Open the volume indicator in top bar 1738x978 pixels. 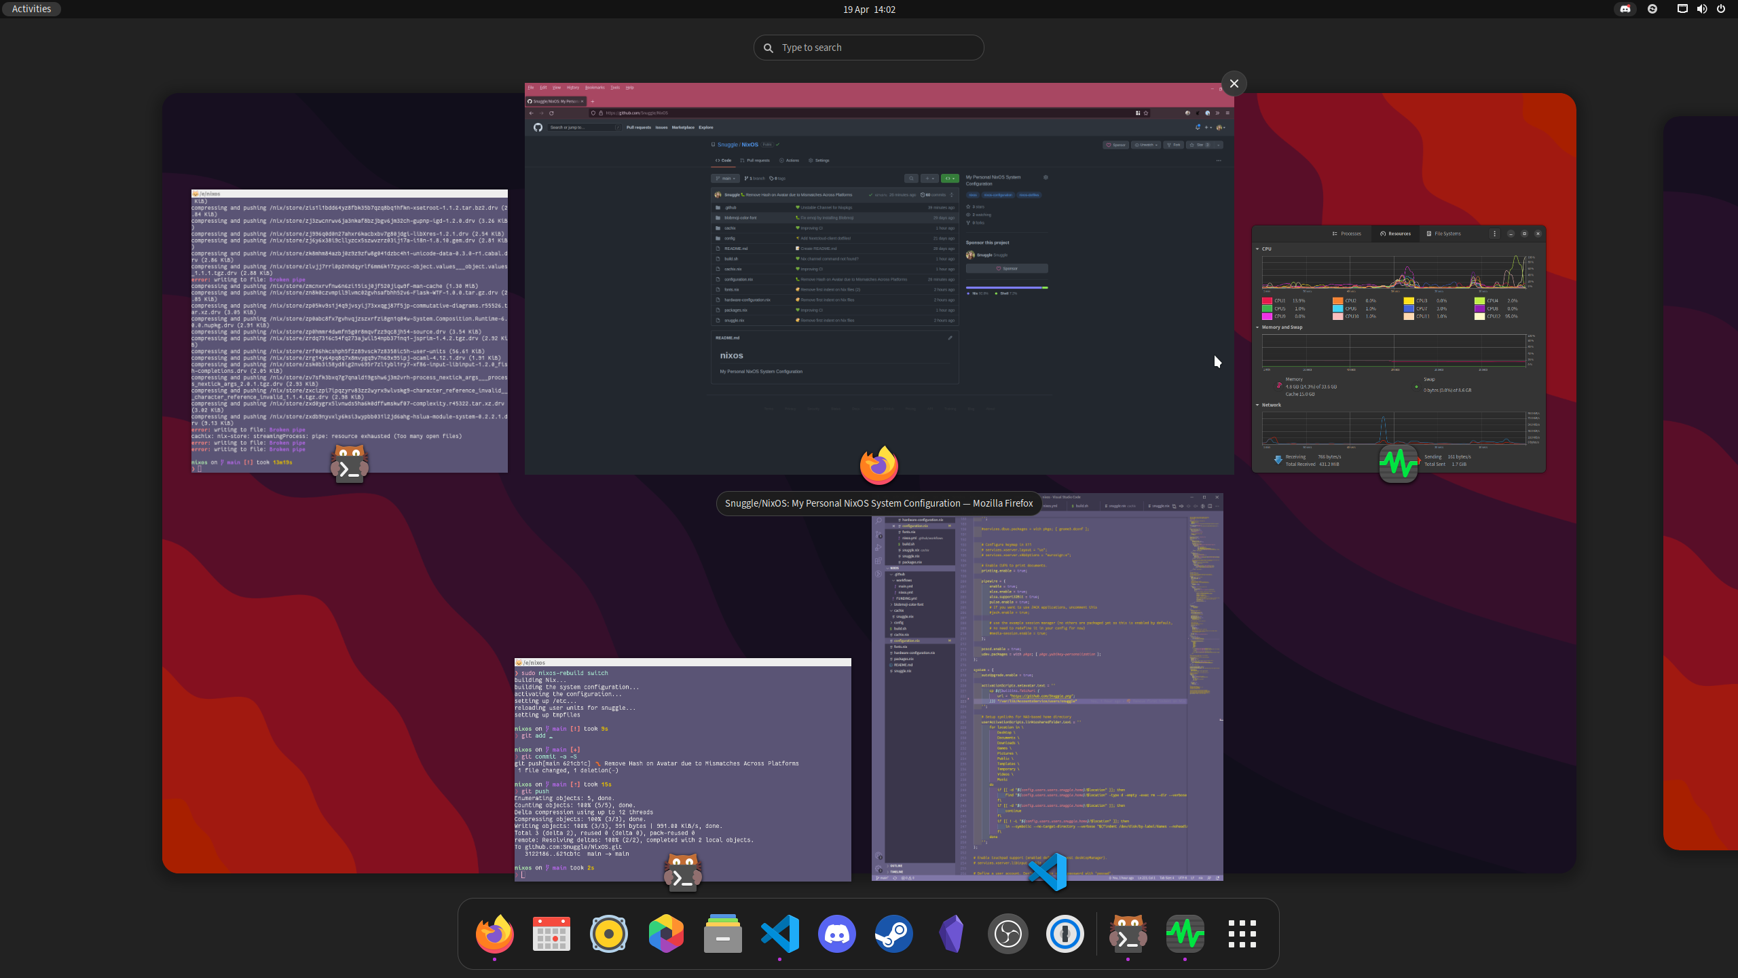(1701, 9)
